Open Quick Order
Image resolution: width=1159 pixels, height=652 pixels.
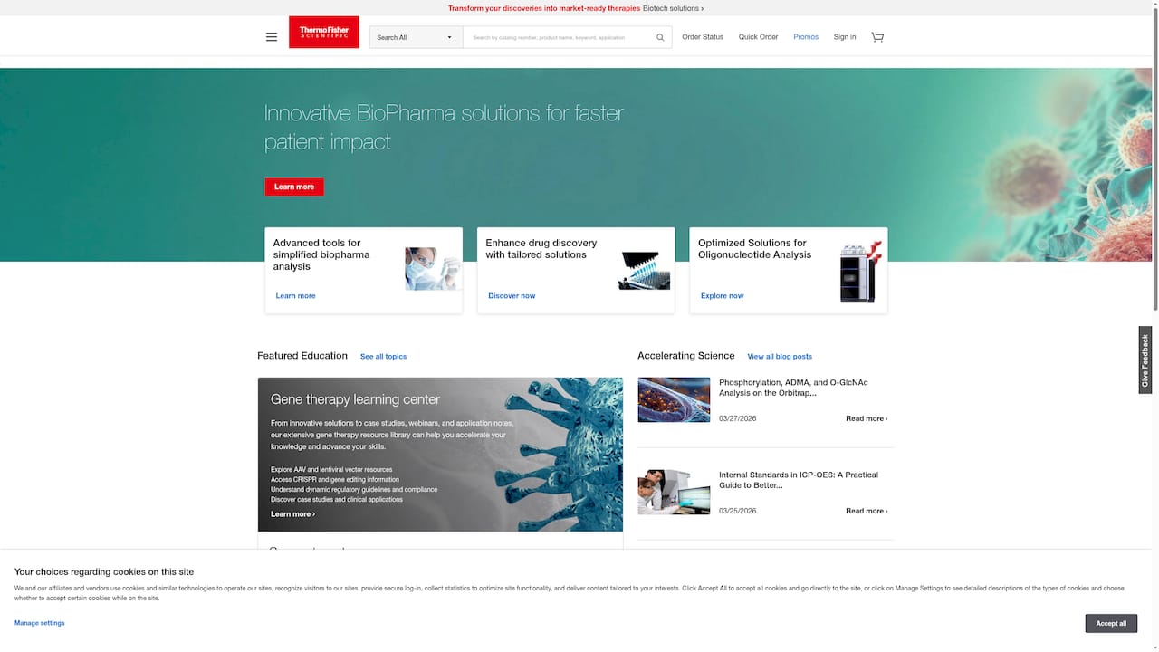click(x=758, y=37)
